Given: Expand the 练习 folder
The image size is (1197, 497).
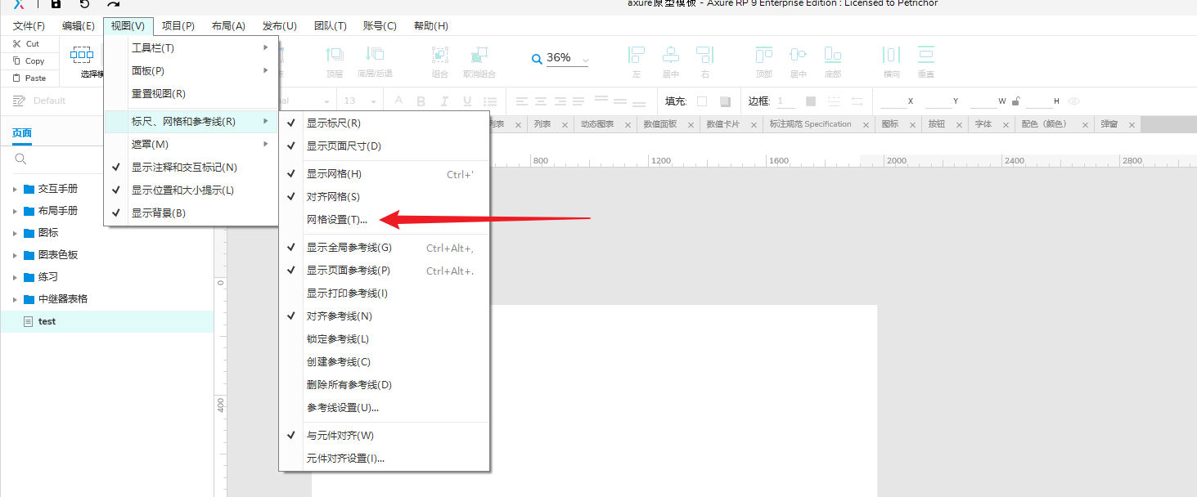Looking at the screenshot, I should coord(15,277).
